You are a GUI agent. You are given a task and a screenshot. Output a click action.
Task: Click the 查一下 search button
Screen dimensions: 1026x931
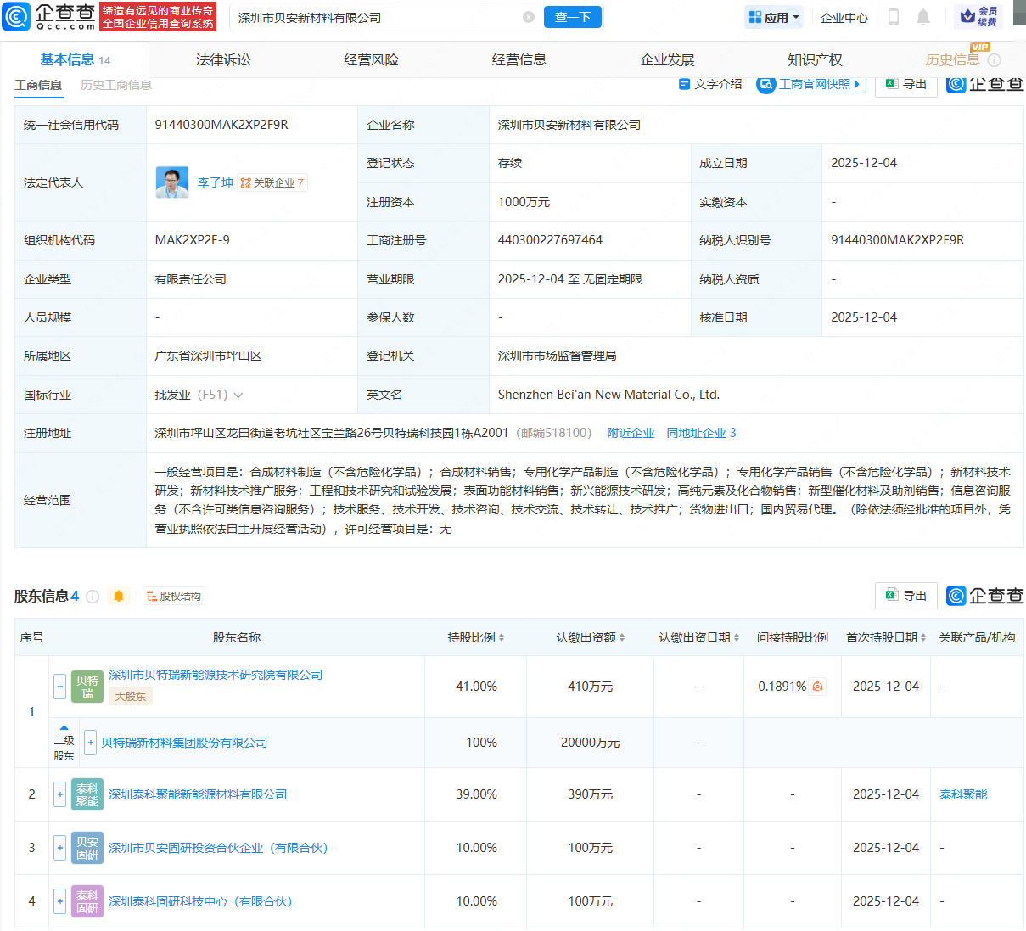pos(572,17)
